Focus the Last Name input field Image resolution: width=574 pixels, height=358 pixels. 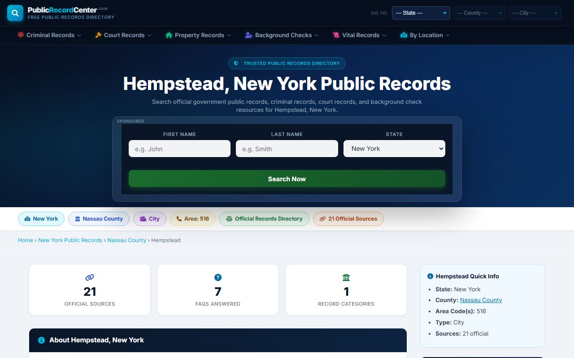pos(287,149)
